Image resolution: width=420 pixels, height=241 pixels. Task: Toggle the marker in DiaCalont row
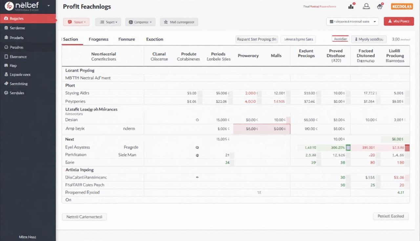197,177
